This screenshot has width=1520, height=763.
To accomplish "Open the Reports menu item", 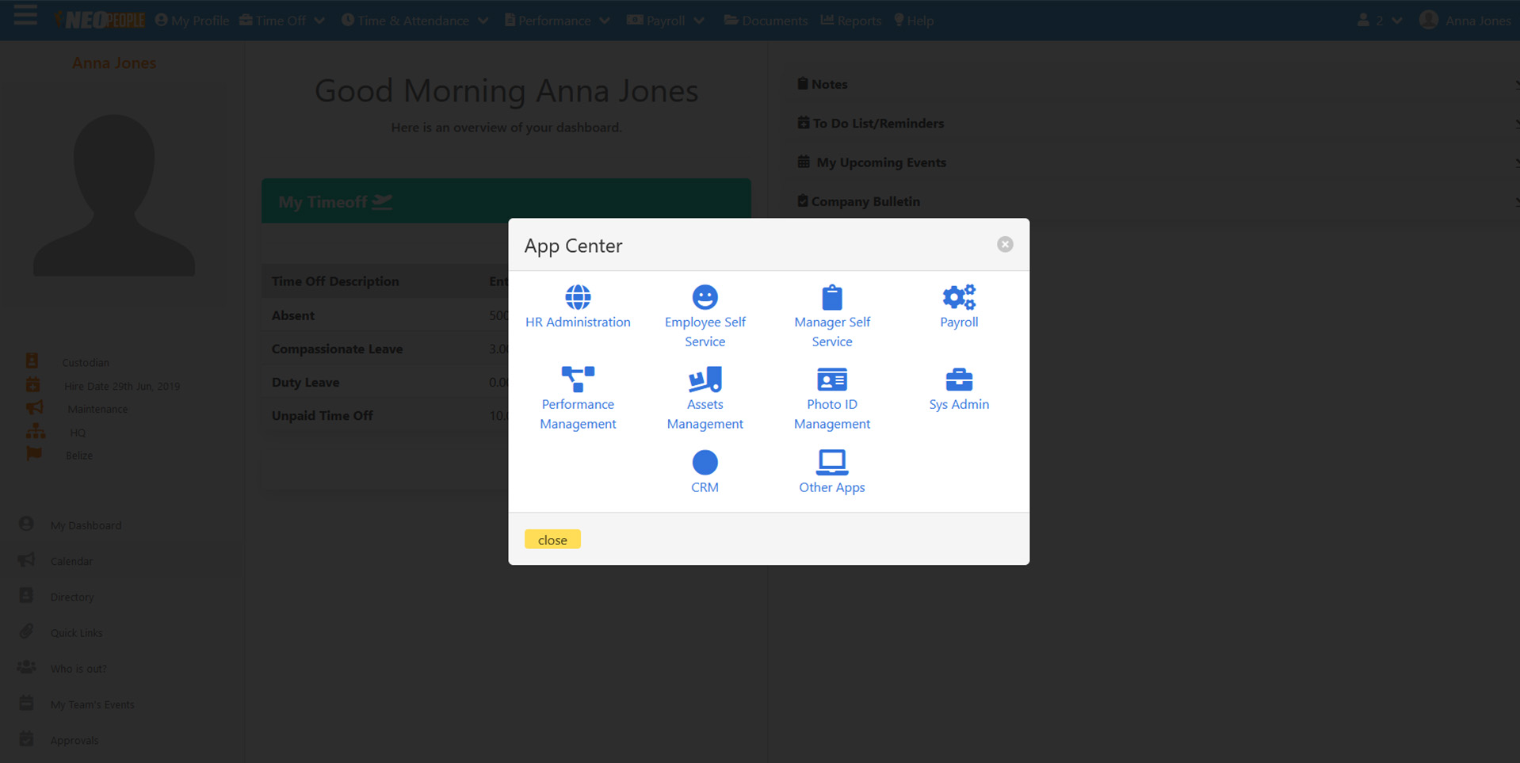I will [x=851, y=21].
